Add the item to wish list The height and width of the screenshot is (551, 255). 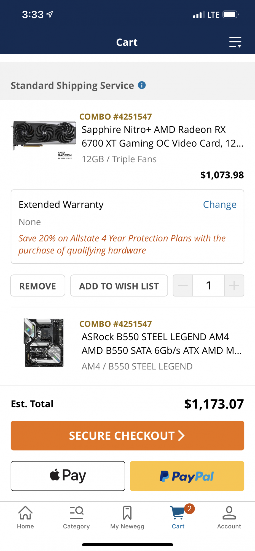pos(119,286)
